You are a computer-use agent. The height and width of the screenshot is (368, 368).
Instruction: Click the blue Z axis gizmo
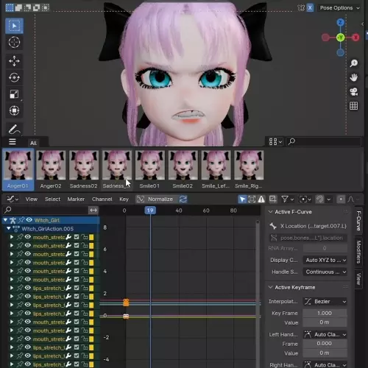pyautogui.click(x=340, y=23)
